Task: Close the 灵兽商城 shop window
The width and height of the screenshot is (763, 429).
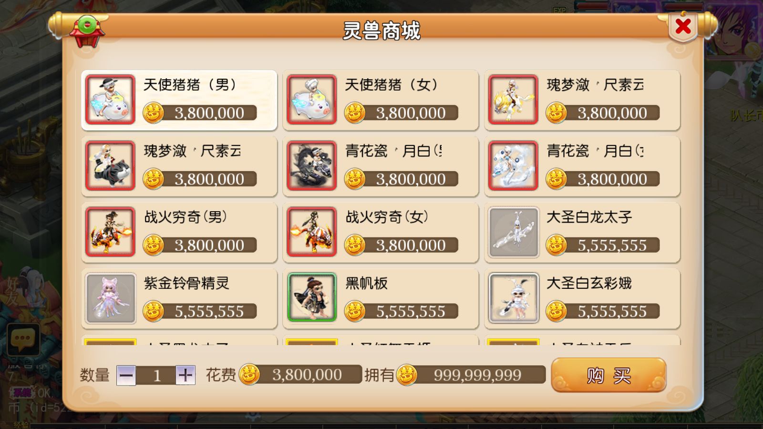Action: (x=683, y=26)
